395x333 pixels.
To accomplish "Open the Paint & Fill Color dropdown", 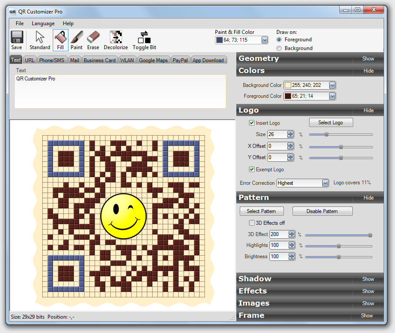I will 264,40.
